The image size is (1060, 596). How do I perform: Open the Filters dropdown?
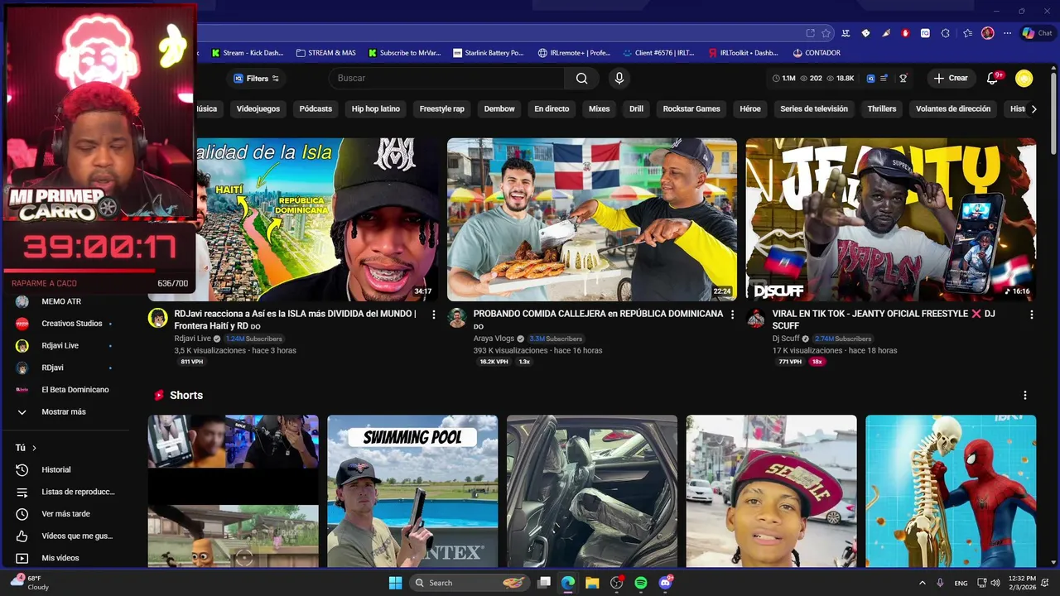point(256,79)
